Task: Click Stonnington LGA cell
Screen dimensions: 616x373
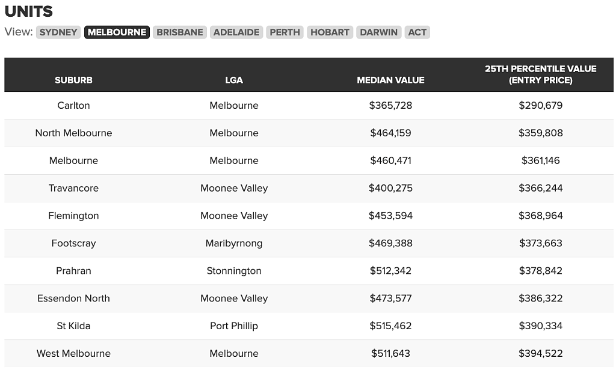Action: coord(234,271)
